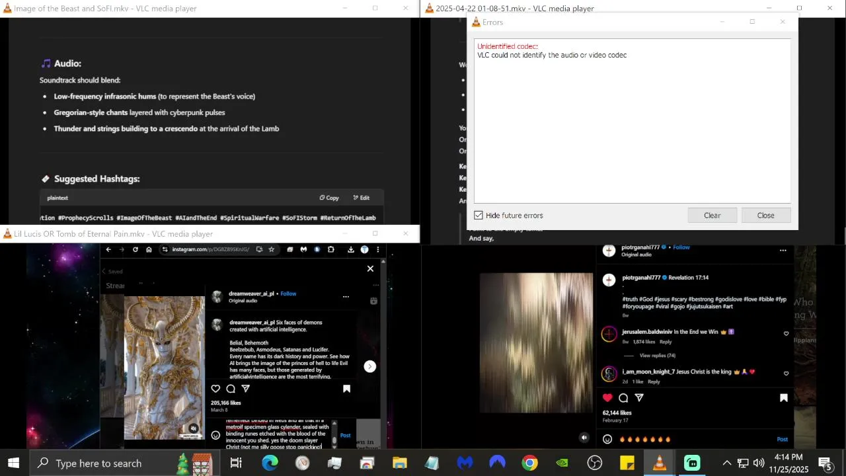Open browser extensions puzzle icon
Screen dimensions: 846x476
point(331,249)
